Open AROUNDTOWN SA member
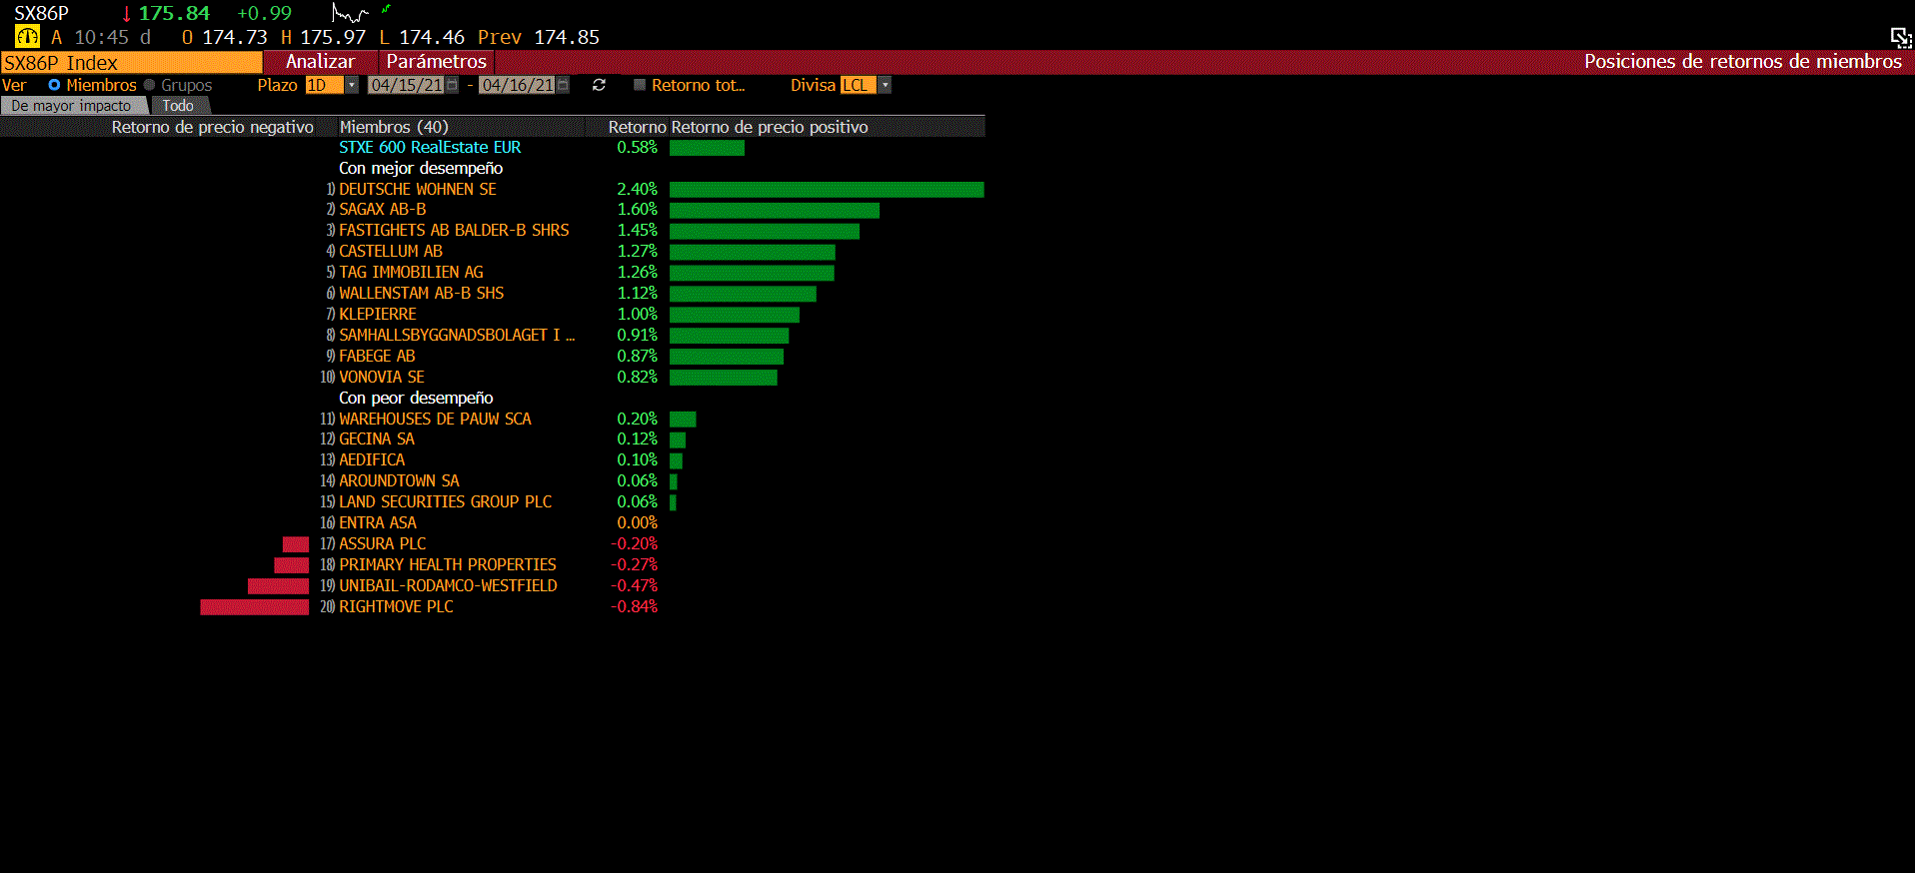This screenshot has height=873, width=1915. click(399, 480)
